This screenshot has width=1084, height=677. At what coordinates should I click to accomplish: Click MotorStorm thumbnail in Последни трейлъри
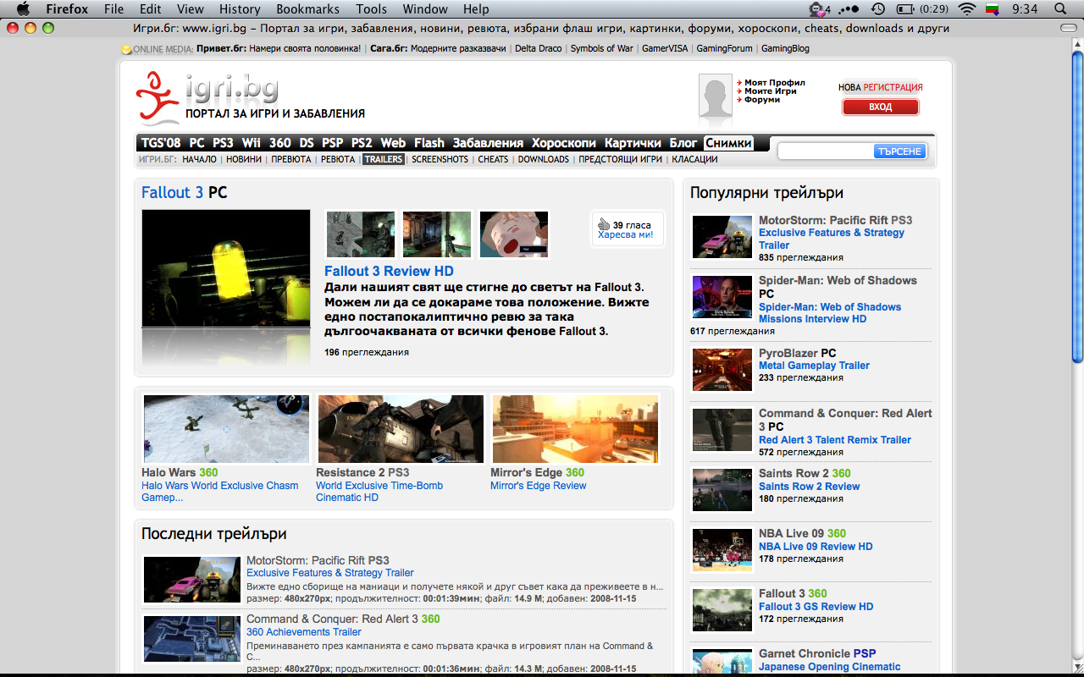coord(192,579)
